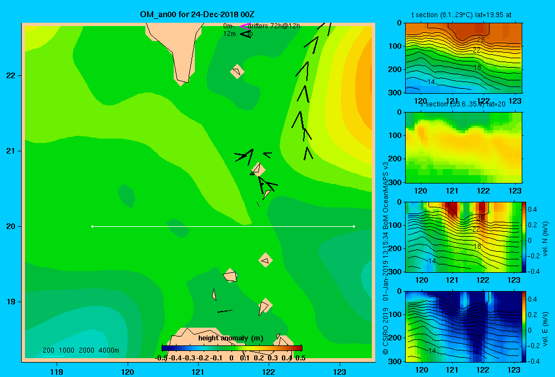Click the map title OM_an00 for 24-Dec-2018 00Z
555x377 pixels.
click(x=197, y=14)
